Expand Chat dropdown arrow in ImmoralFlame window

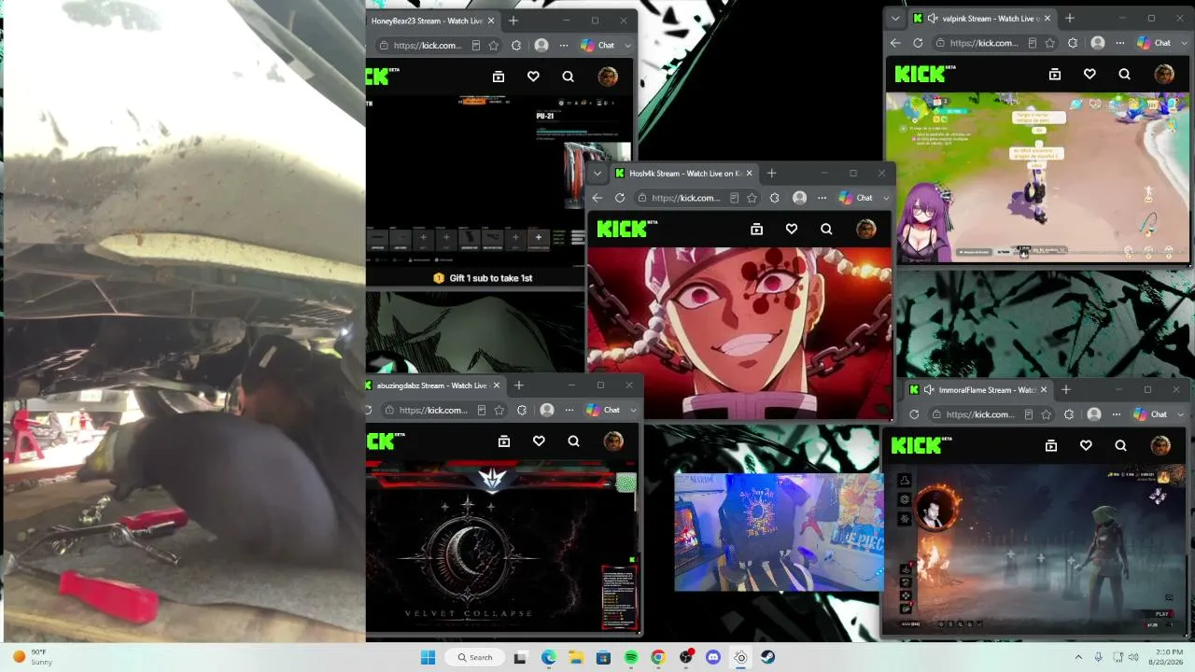(1180, 414)
